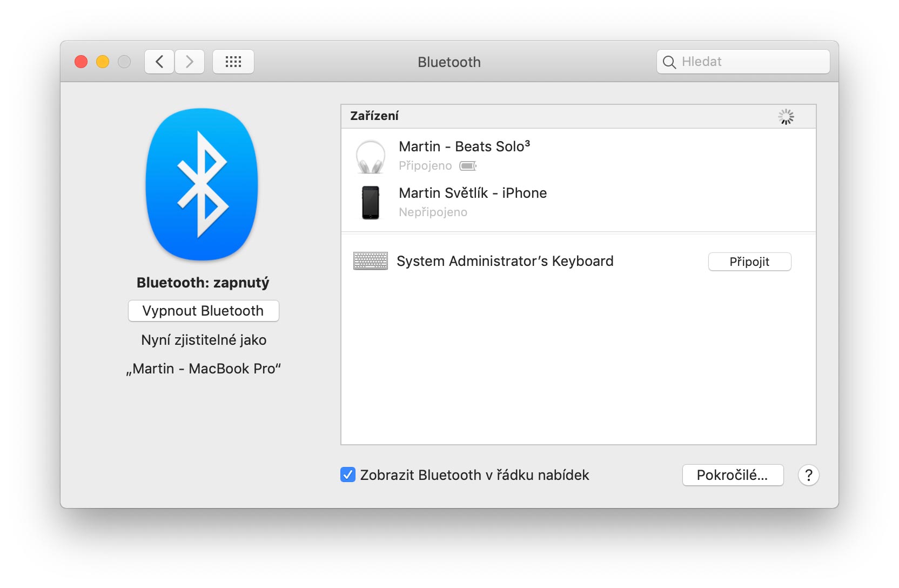Go forward with the right chevron button
The width and height of the screenshot is (899, 588).
[x=190, y=62]
